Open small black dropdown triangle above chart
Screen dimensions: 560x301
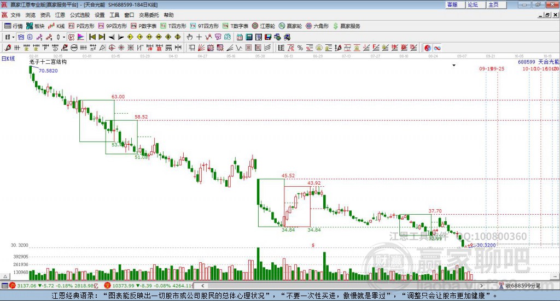(454, 65)
